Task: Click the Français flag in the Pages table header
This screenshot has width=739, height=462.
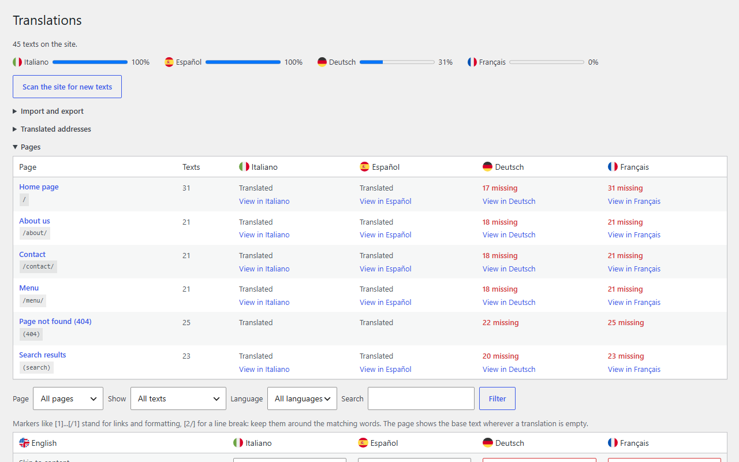Action: pos(613,167)
